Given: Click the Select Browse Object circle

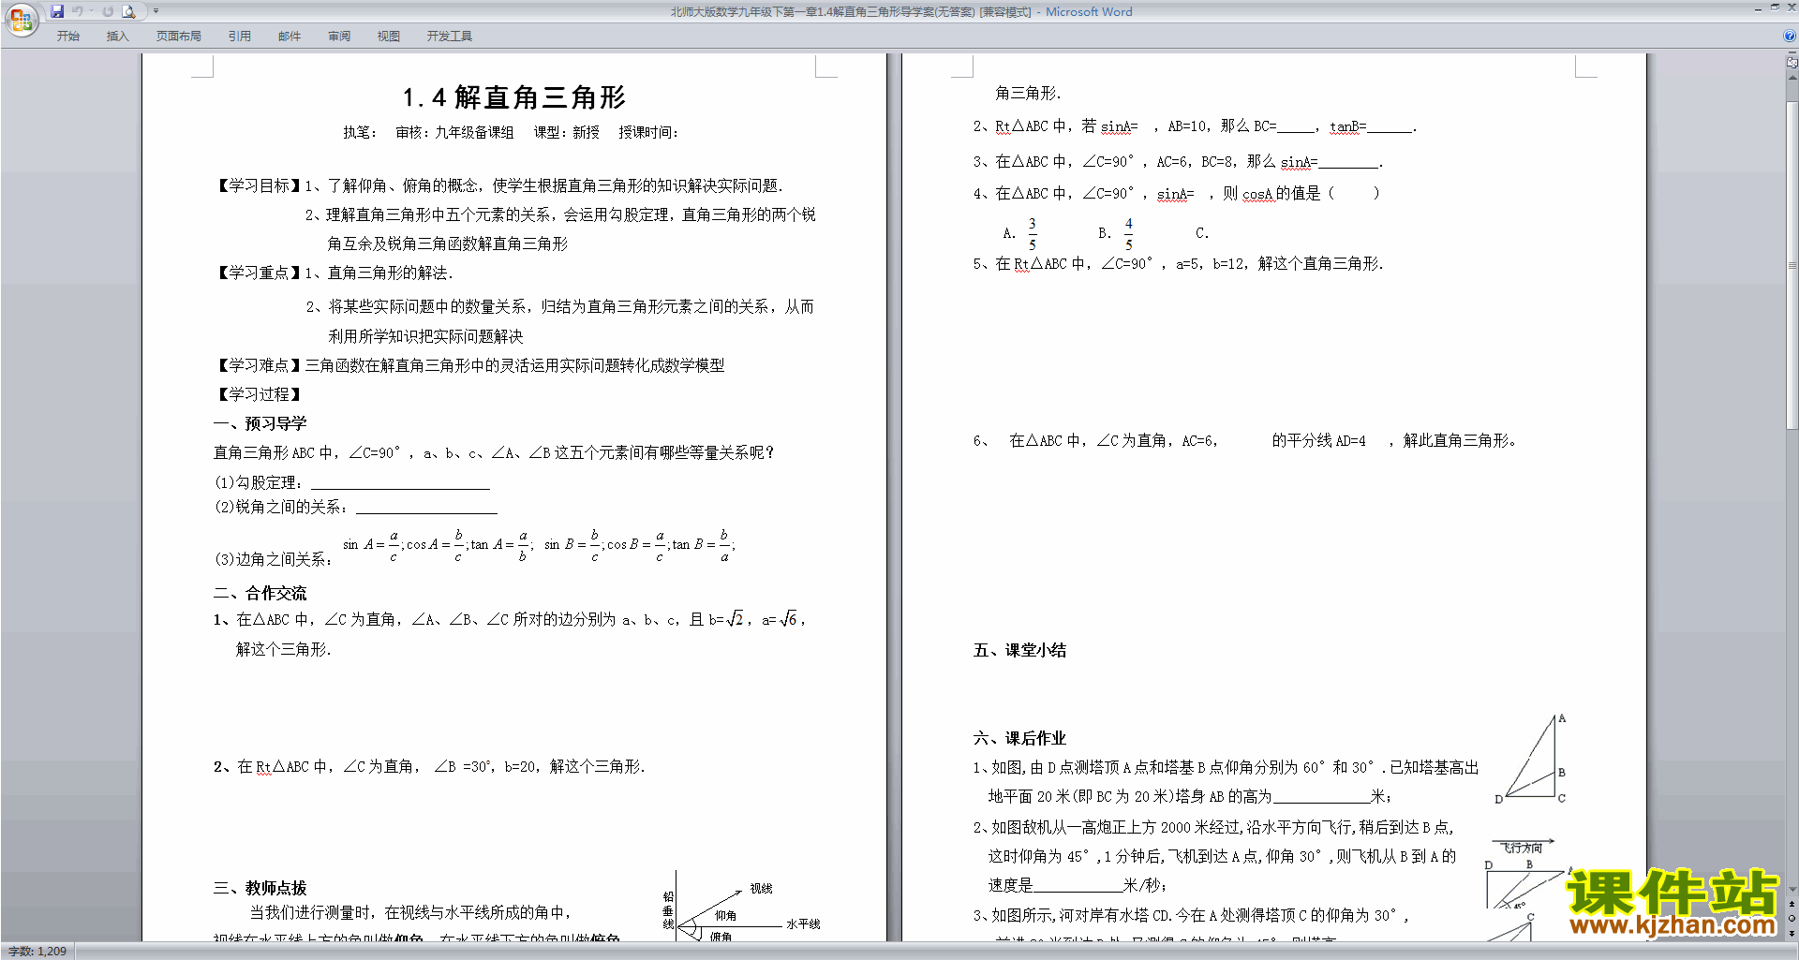Looking at the screenshot, I should [x=1792, y=919].
